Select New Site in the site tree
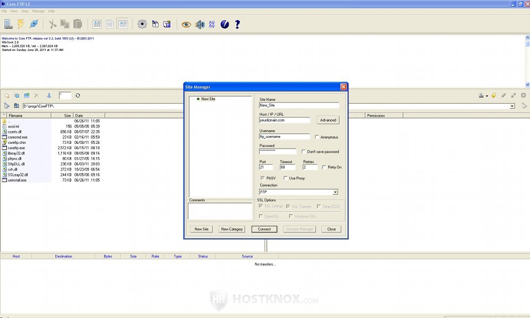530x318 pixels. click(x=208, y=99)
